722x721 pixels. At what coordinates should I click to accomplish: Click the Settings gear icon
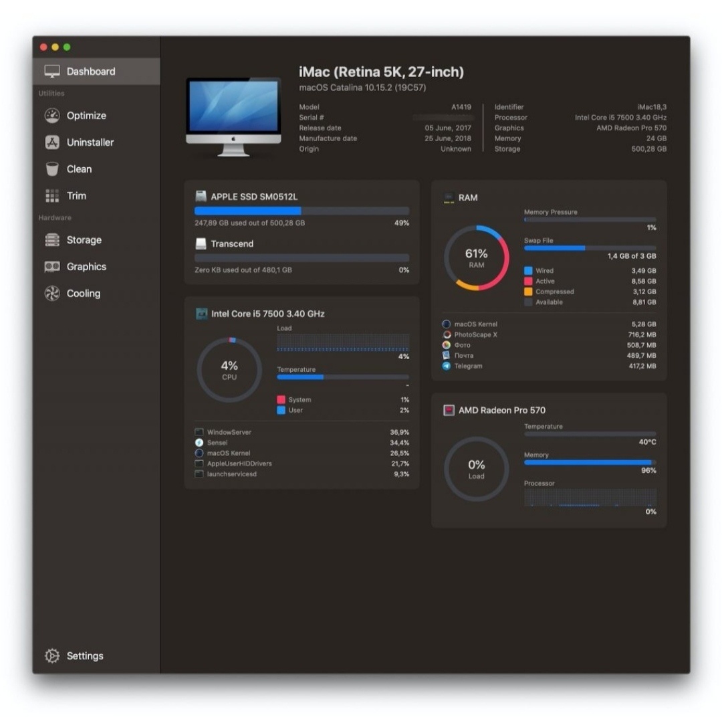(52, 655)
